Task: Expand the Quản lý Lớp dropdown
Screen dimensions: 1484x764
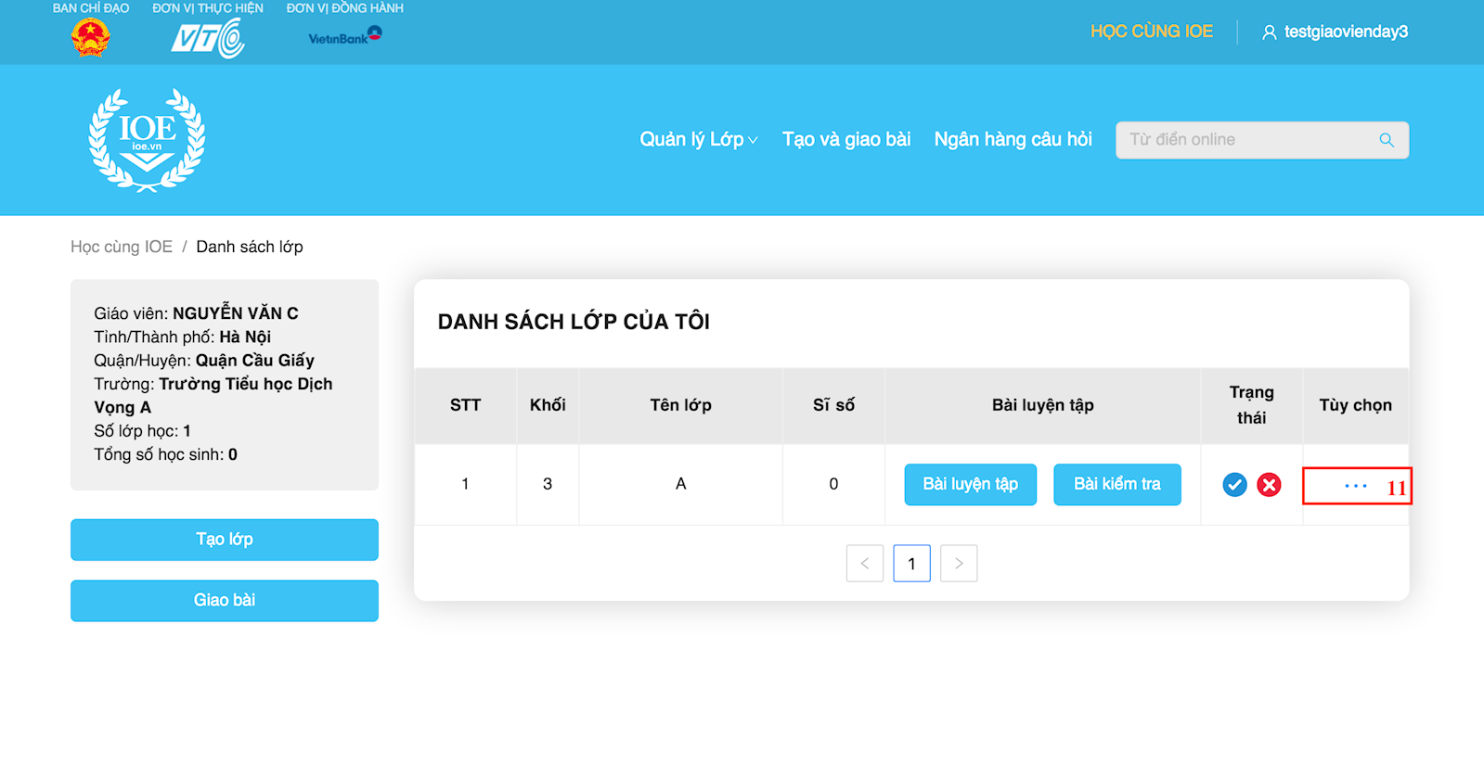Action: coord(698,140)
